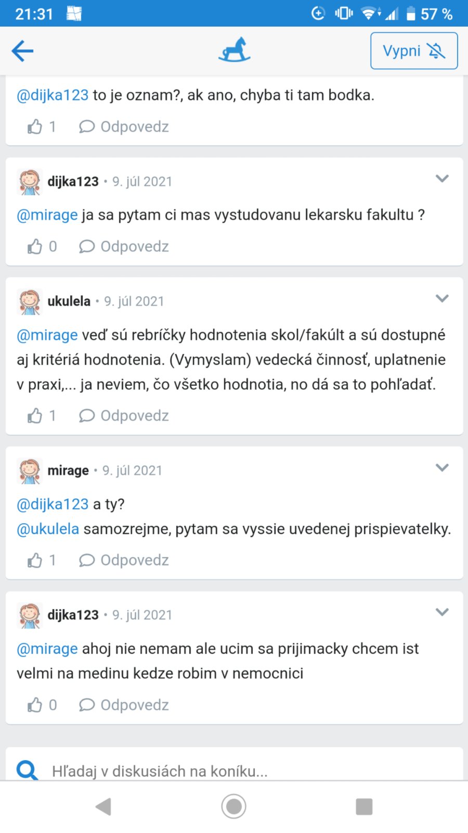Screen dimensions: 468x833
Task: Open chevron menu on dijka123's last comment
Action: 442,612
